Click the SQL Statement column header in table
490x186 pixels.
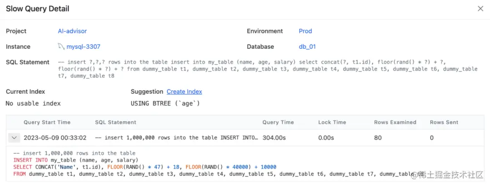click(x=116, y=122)
